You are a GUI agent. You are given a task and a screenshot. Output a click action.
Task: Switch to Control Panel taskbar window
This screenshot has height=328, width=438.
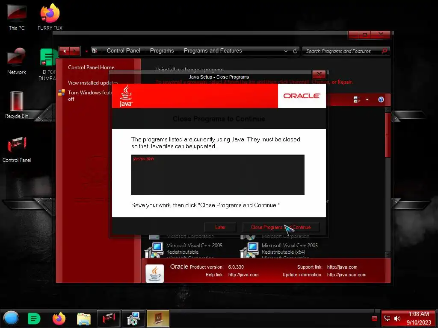[x=108, y=318]
